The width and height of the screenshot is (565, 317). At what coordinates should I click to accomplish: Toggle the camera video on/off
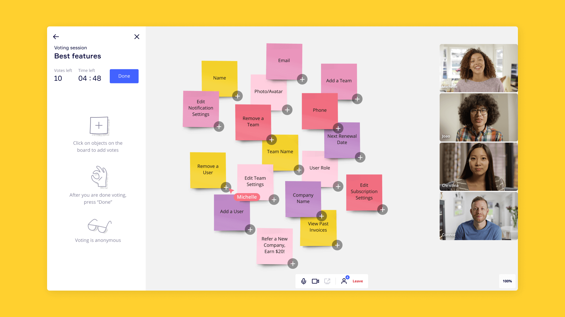click(315, 281)
